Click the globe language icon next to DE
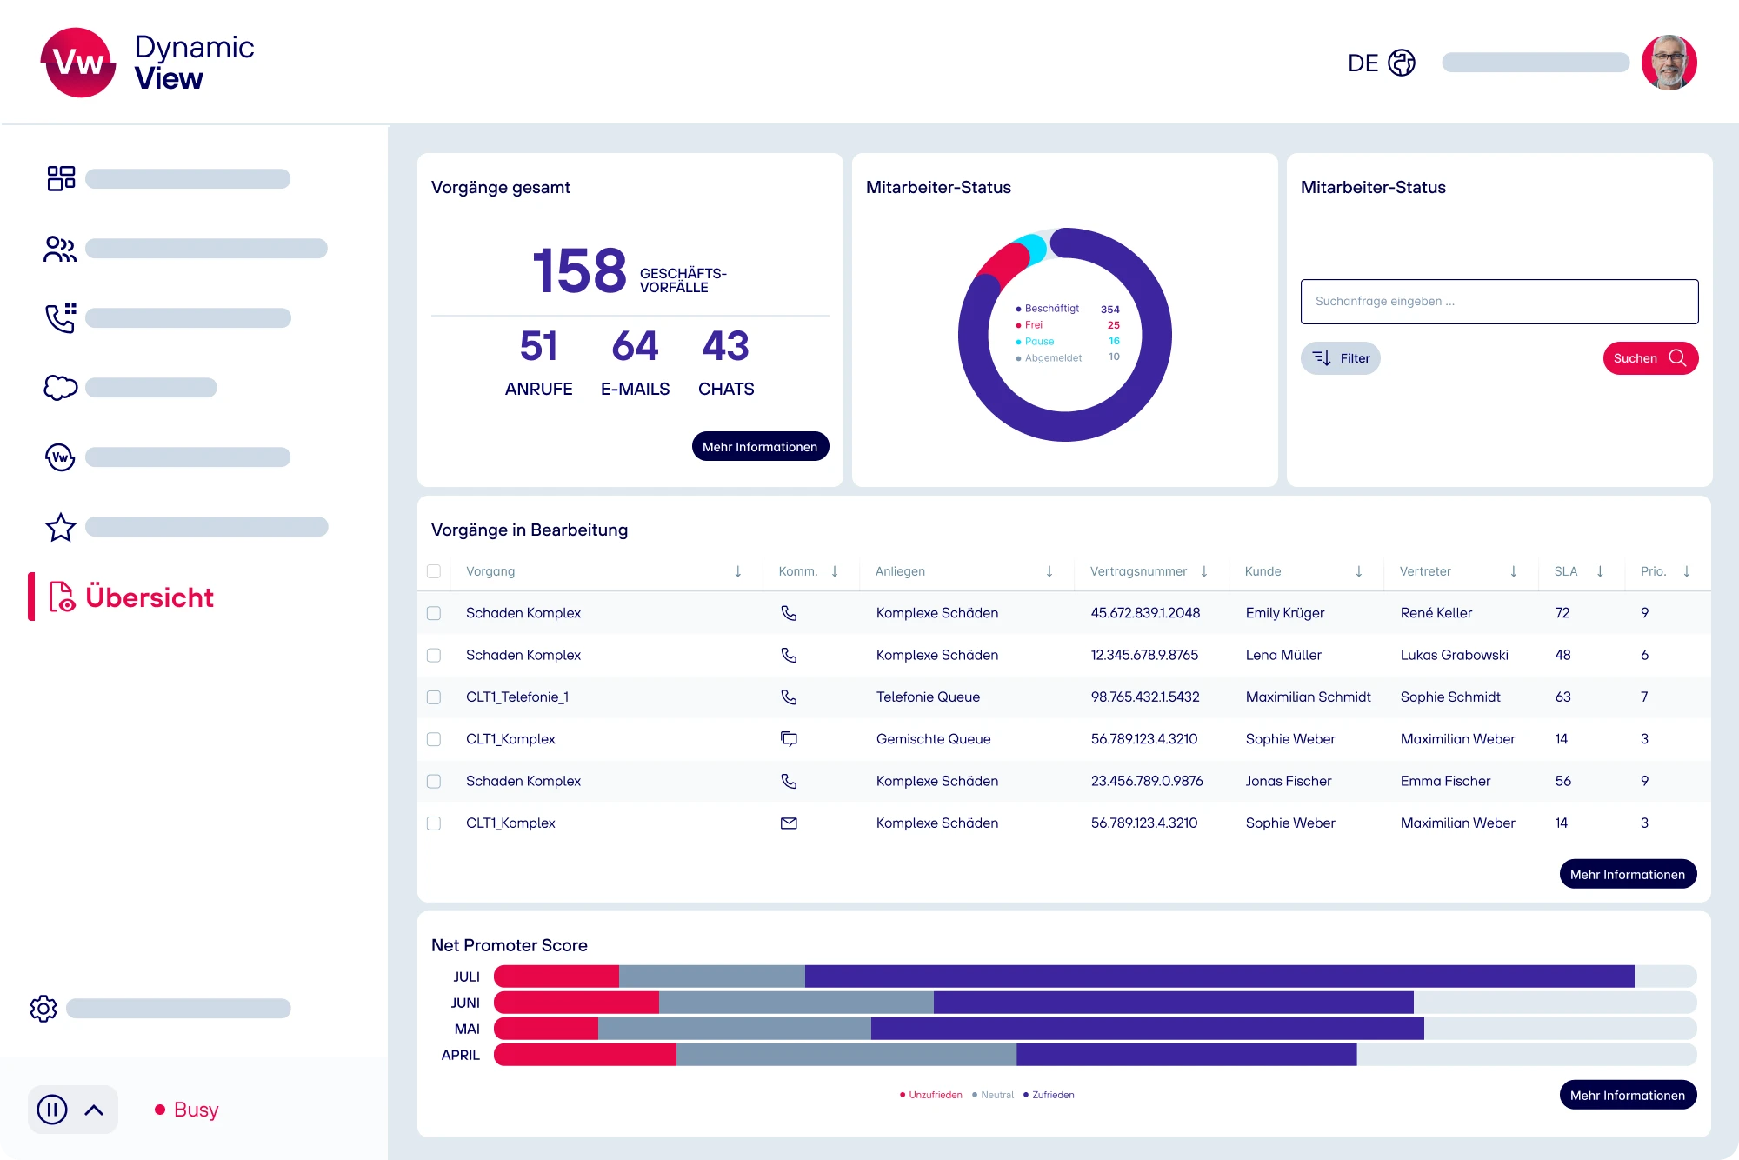The width and height of the screenshot is (1739, 1160). (x=1402, y=63)
